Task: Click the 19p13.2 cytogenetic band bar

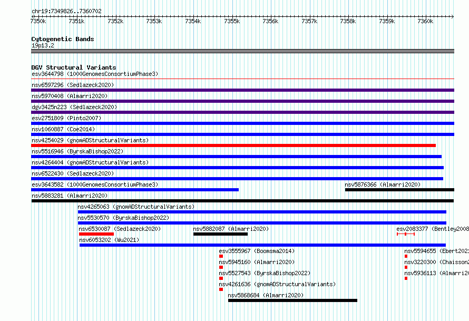Action: tap(242, 51)
